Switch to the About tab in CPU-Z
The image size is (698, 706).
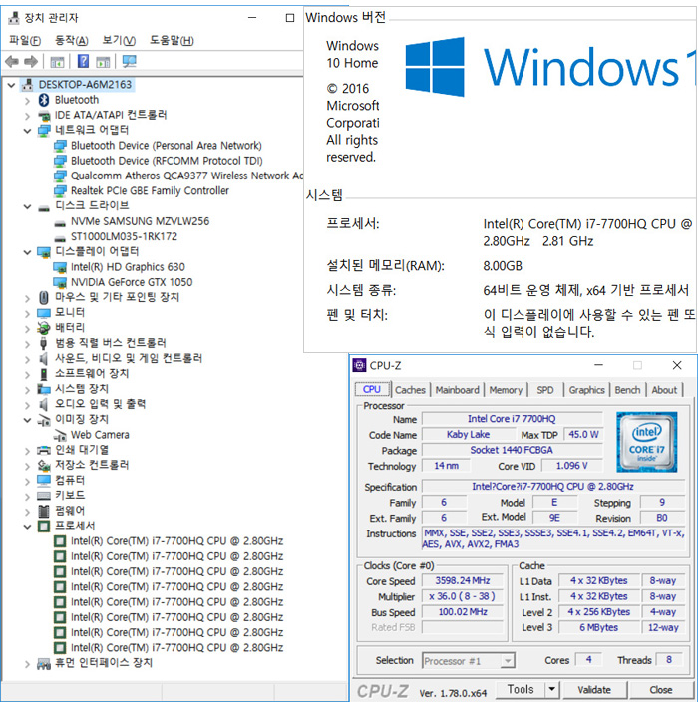tap(664, 390)
